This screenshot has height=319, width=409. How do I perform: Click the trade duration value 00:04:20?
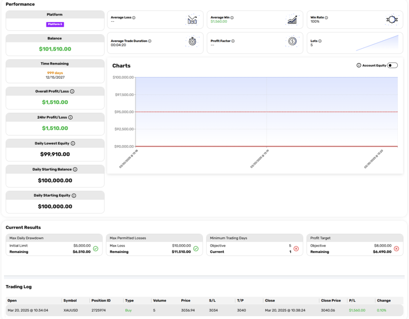pos(118,45)
